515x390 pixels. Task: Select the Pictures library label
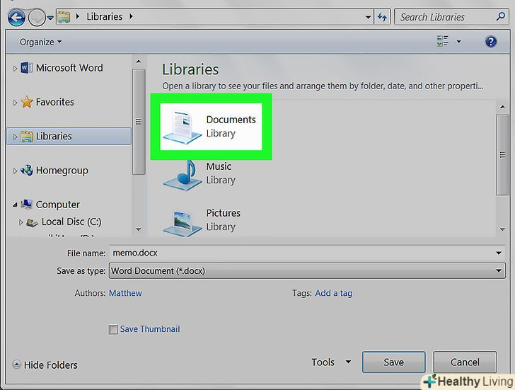224,213
